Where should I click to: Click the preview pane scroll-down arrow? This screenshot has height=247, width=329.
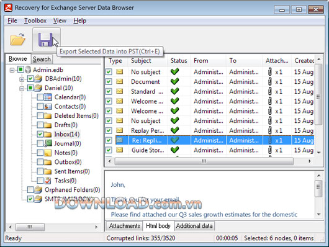point(318,214)
